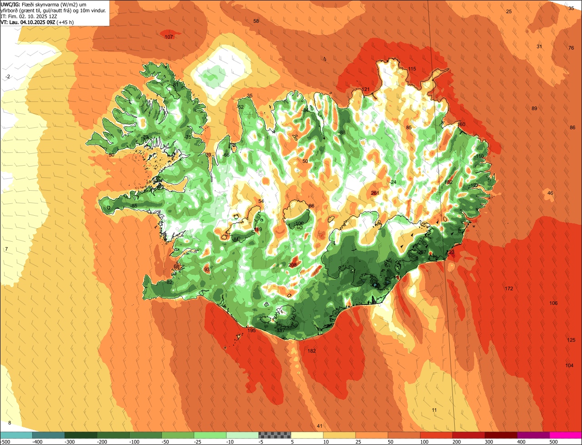This screenshot has width=582, height=445.
Task: Click the orange legend swatch between 25 and 50
Action: 371,435
